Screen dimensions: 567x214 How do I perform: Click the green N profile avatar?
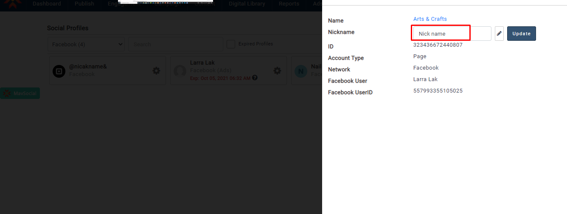click(300, 71)
